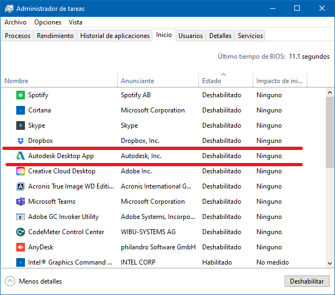Image resolution: width=335 pixels, height=295 pixels.
Task: Collapse view with Menos detalles arrow
Action: tap(10, 281)
